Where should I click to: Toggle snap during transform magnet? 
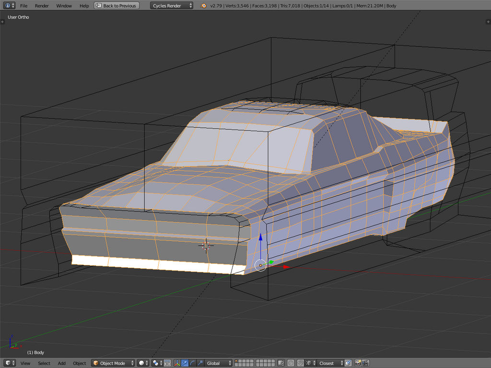300,363
